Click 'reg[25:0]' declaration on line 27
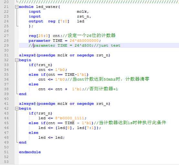 click(x=39, y=36)
